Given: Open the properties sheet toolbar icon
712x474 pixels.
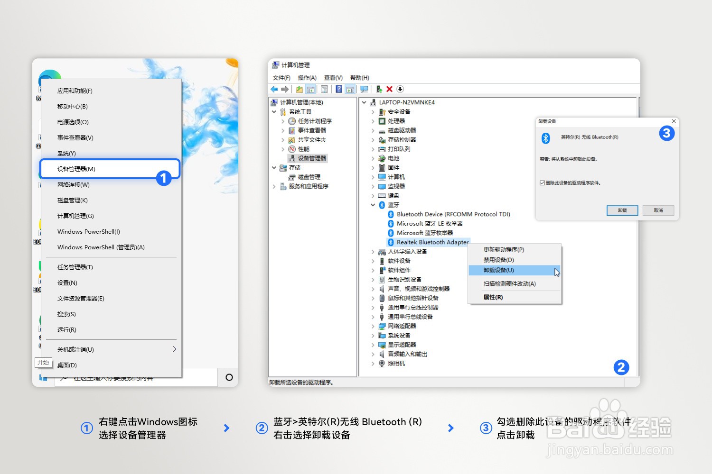Looking at the screenshot, I should point(324,89).
